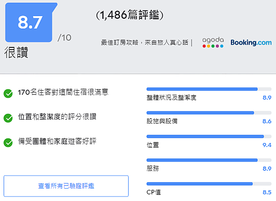Click green checkmark beside 備受團體 line

click(8, 142)
